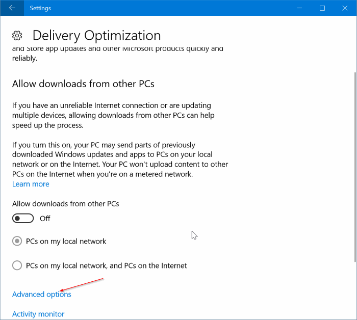This screenshot has width=357, height=320.
Task: Click the vertical scrollbar thumb
Action: pyautogui.click(x=355, y=167)
